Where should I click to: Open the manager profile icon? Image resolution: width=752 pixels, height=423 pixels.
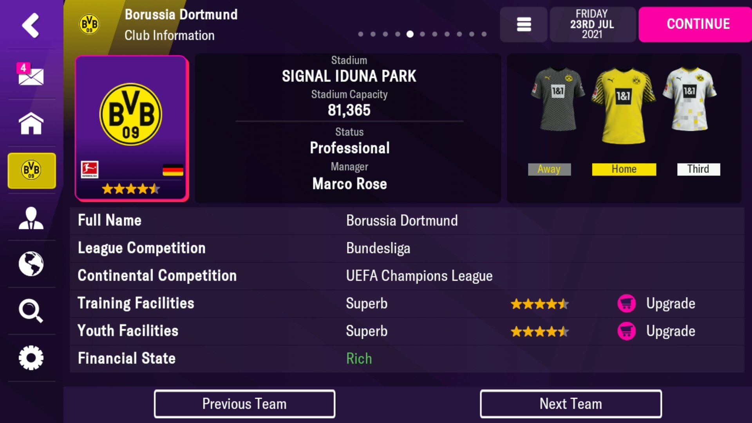click(x=31, y=218)
